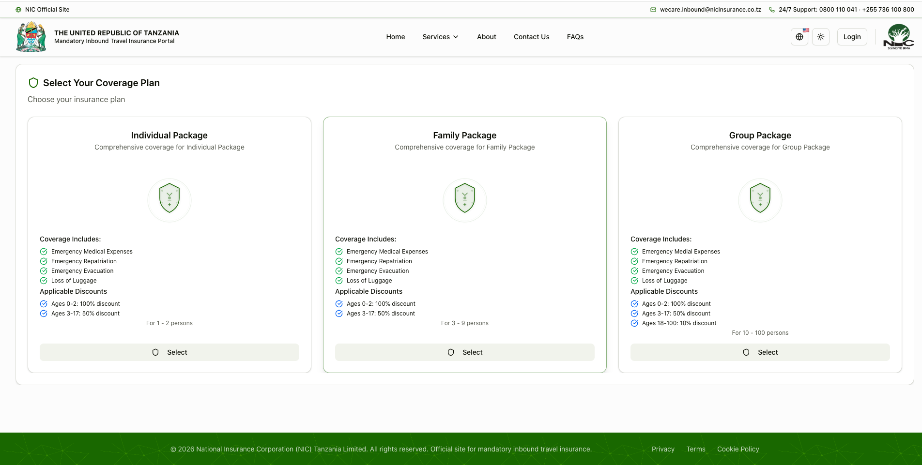The width and height of the screenshot is (922, 465).
Task: Open the Terms link in footer
Action: click(x=696, y=449)
